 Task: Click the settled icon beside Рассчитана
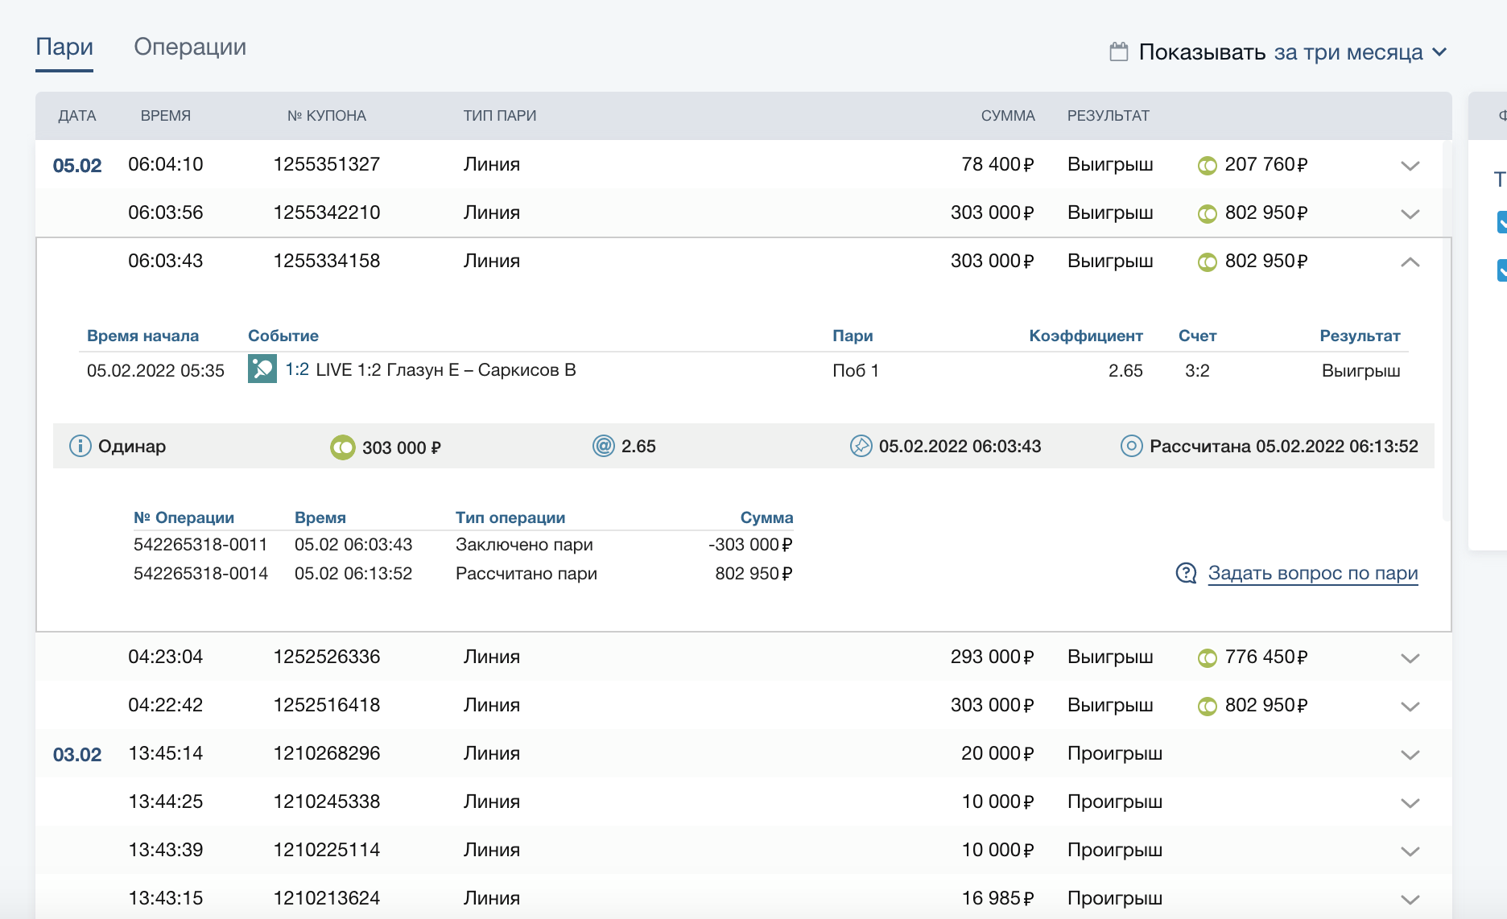tap(1131, 446)
